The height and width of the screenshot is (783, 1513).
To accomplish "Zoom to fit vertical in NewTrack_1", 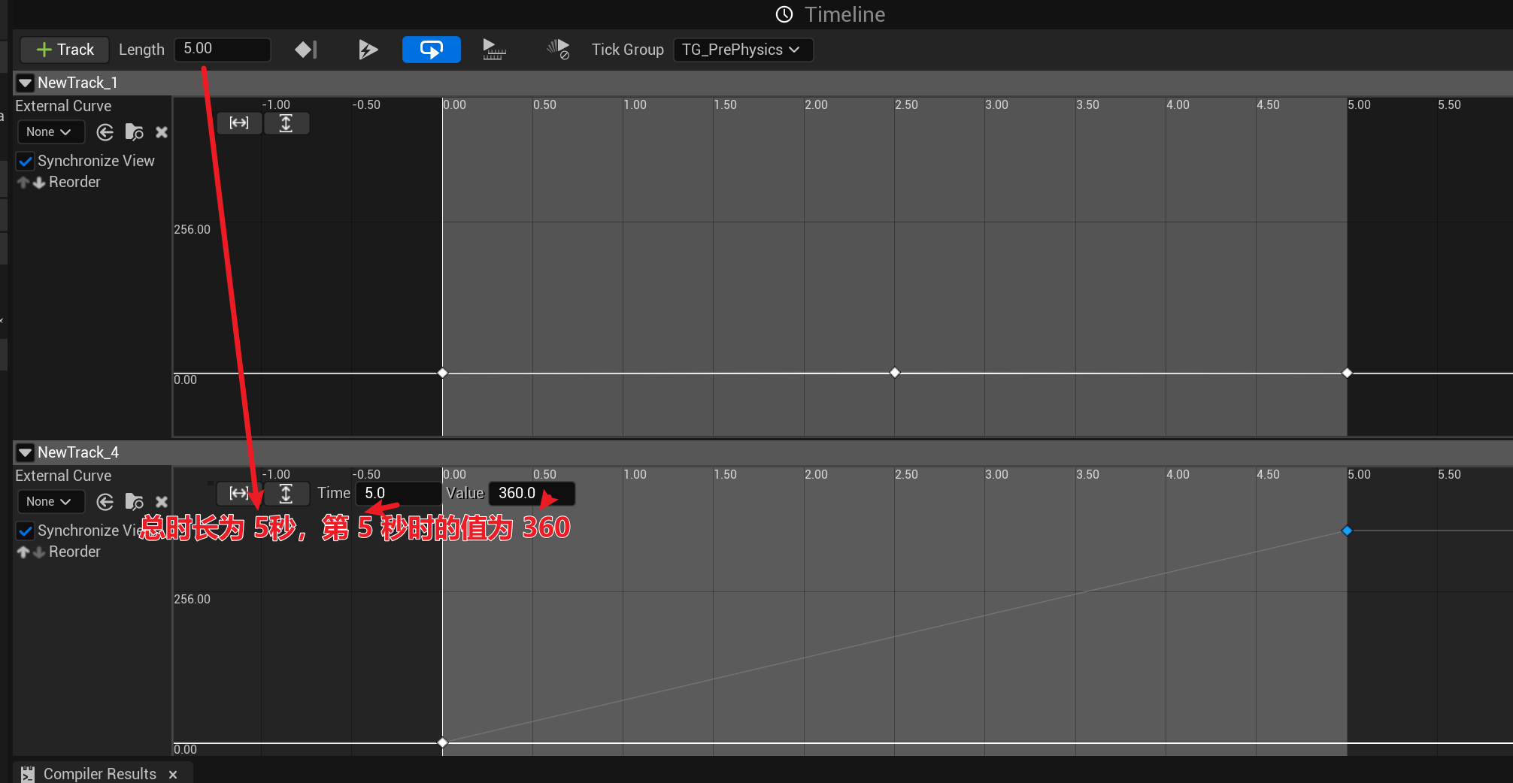I will click(x=286, y=122).
